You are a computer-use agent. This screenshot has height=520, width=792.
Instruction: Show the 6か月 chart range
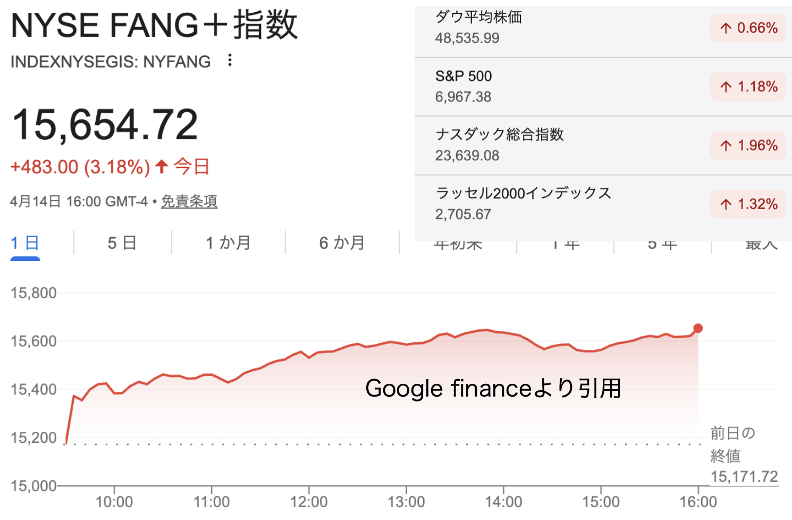click(342, 243)
